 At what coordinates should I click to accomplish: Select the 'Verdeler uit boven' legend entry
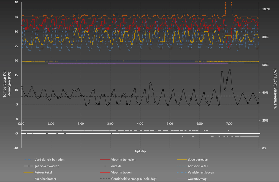201,172
